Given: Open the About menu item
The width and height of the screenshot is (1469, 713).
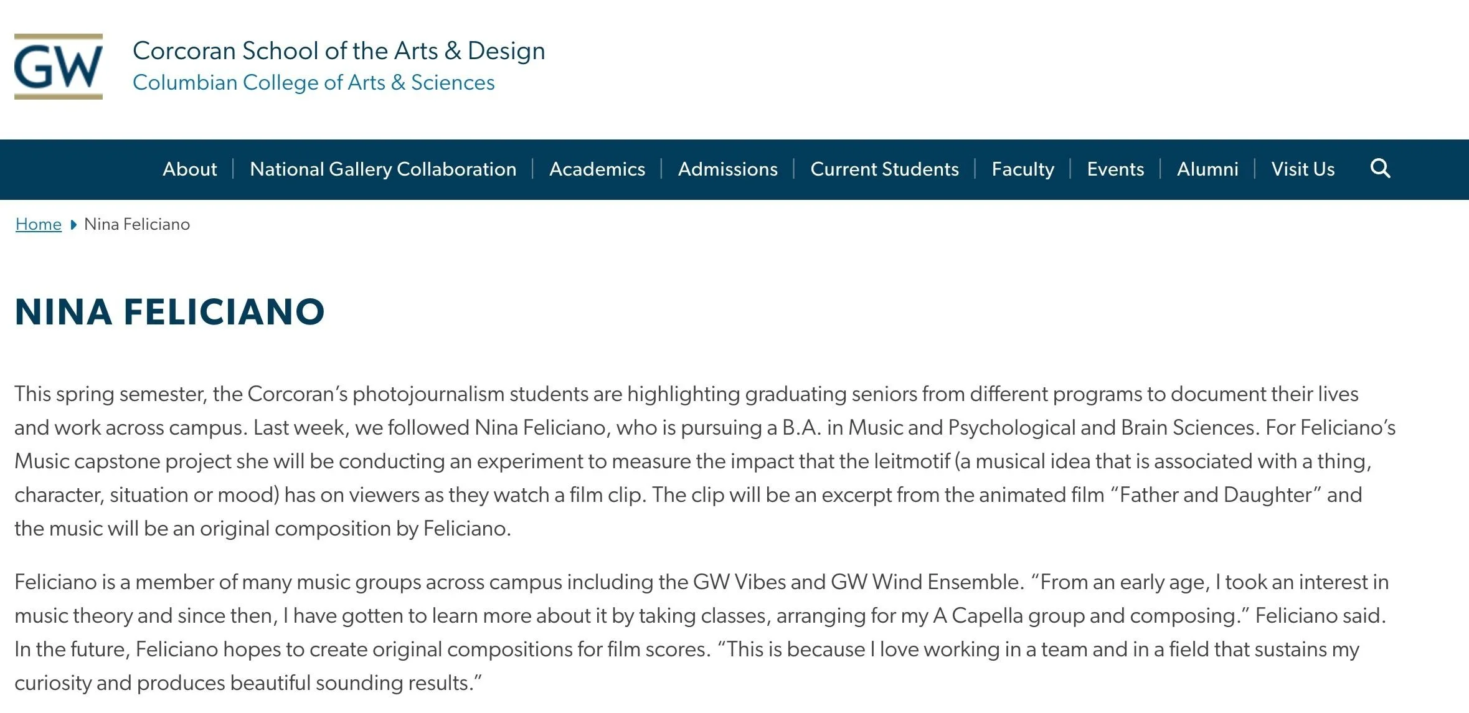Looking at the screenshot, I should [x=190, y=169].
